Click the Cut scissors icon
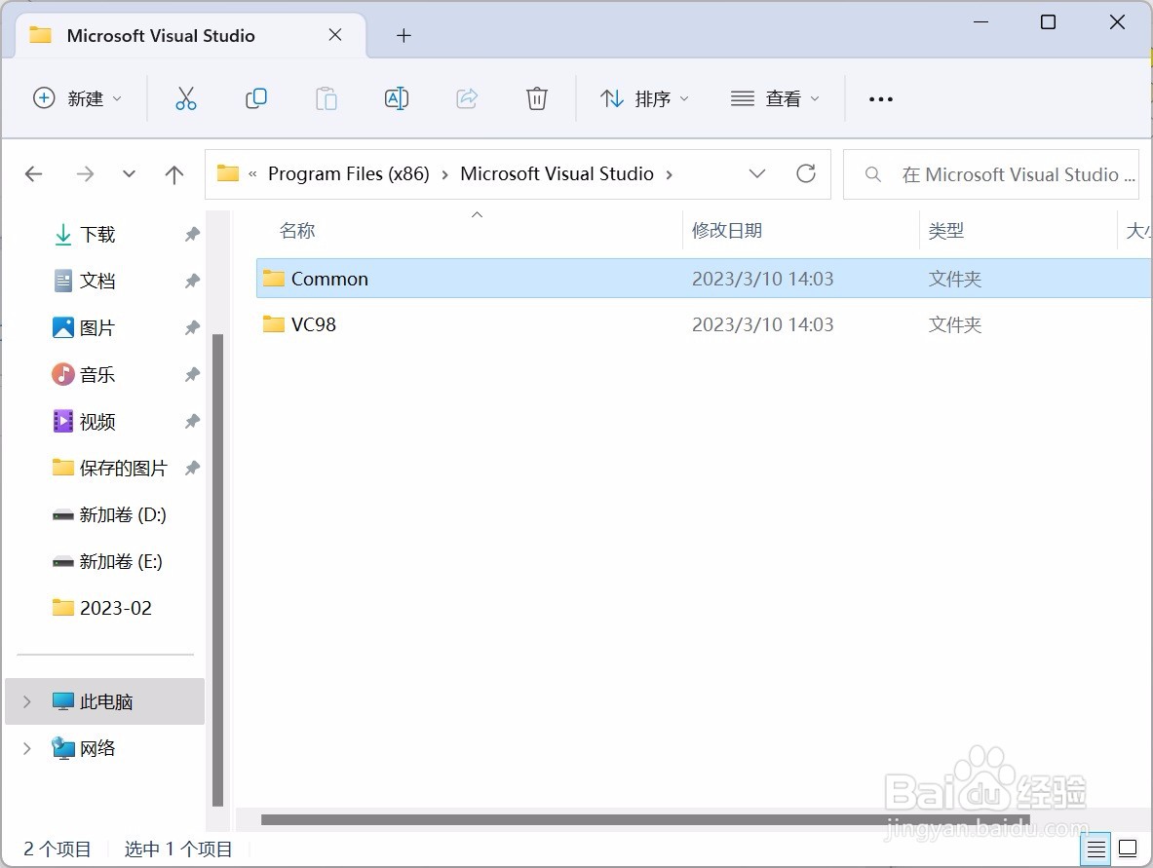1153x868 pixels. tap(186, 98)
